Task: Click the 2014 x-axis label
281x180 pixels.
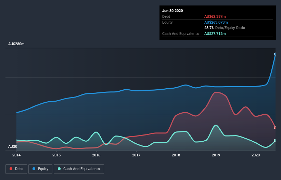Action: coord(16,155)
